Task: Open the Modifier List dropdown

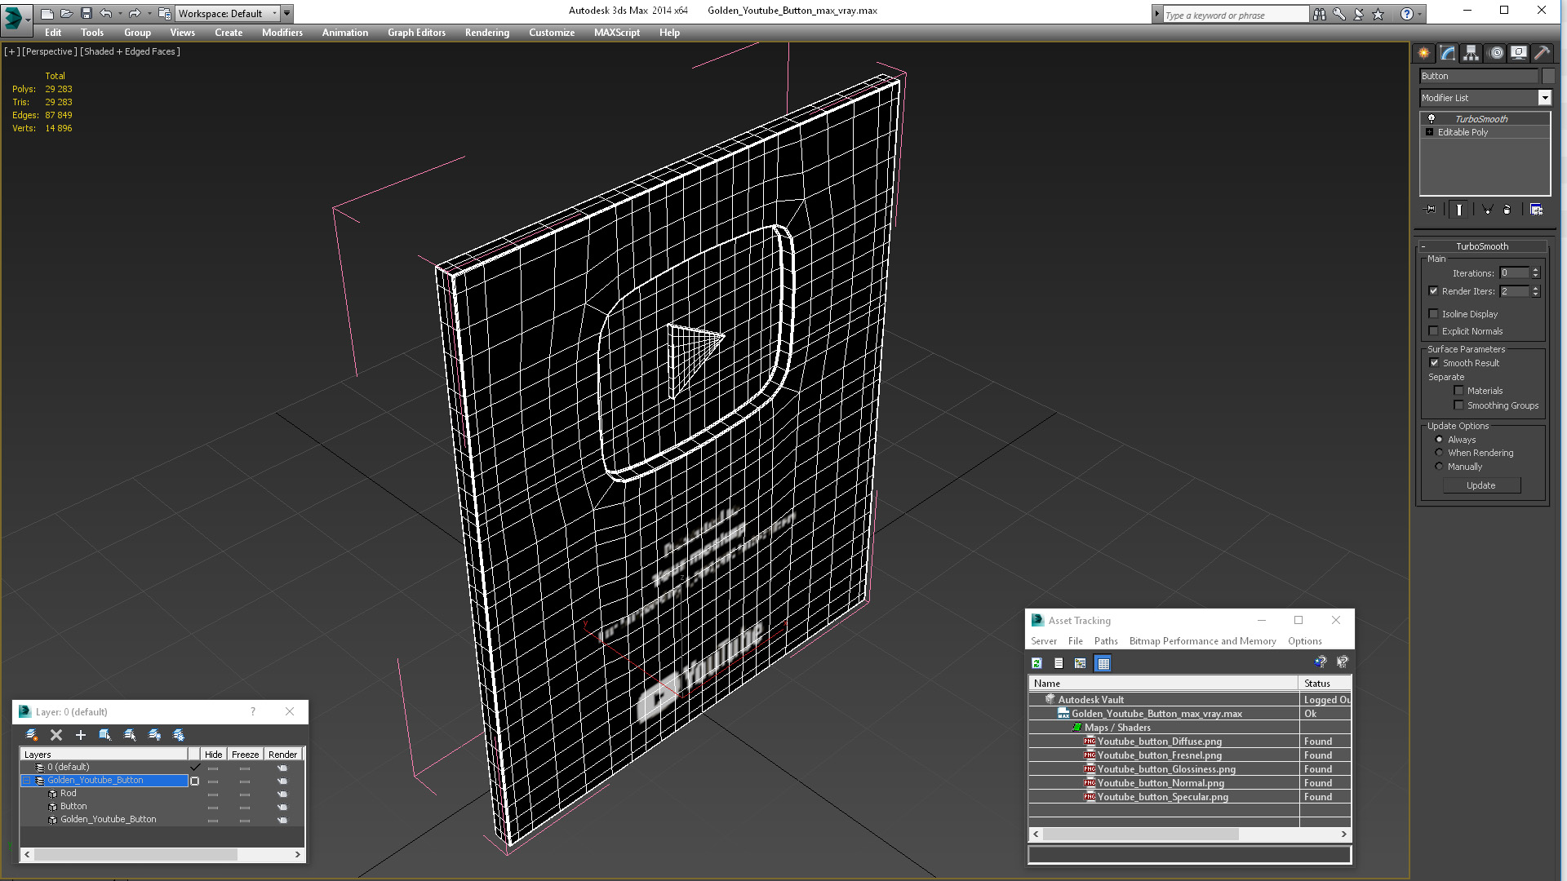Action: coord(1544,98)
